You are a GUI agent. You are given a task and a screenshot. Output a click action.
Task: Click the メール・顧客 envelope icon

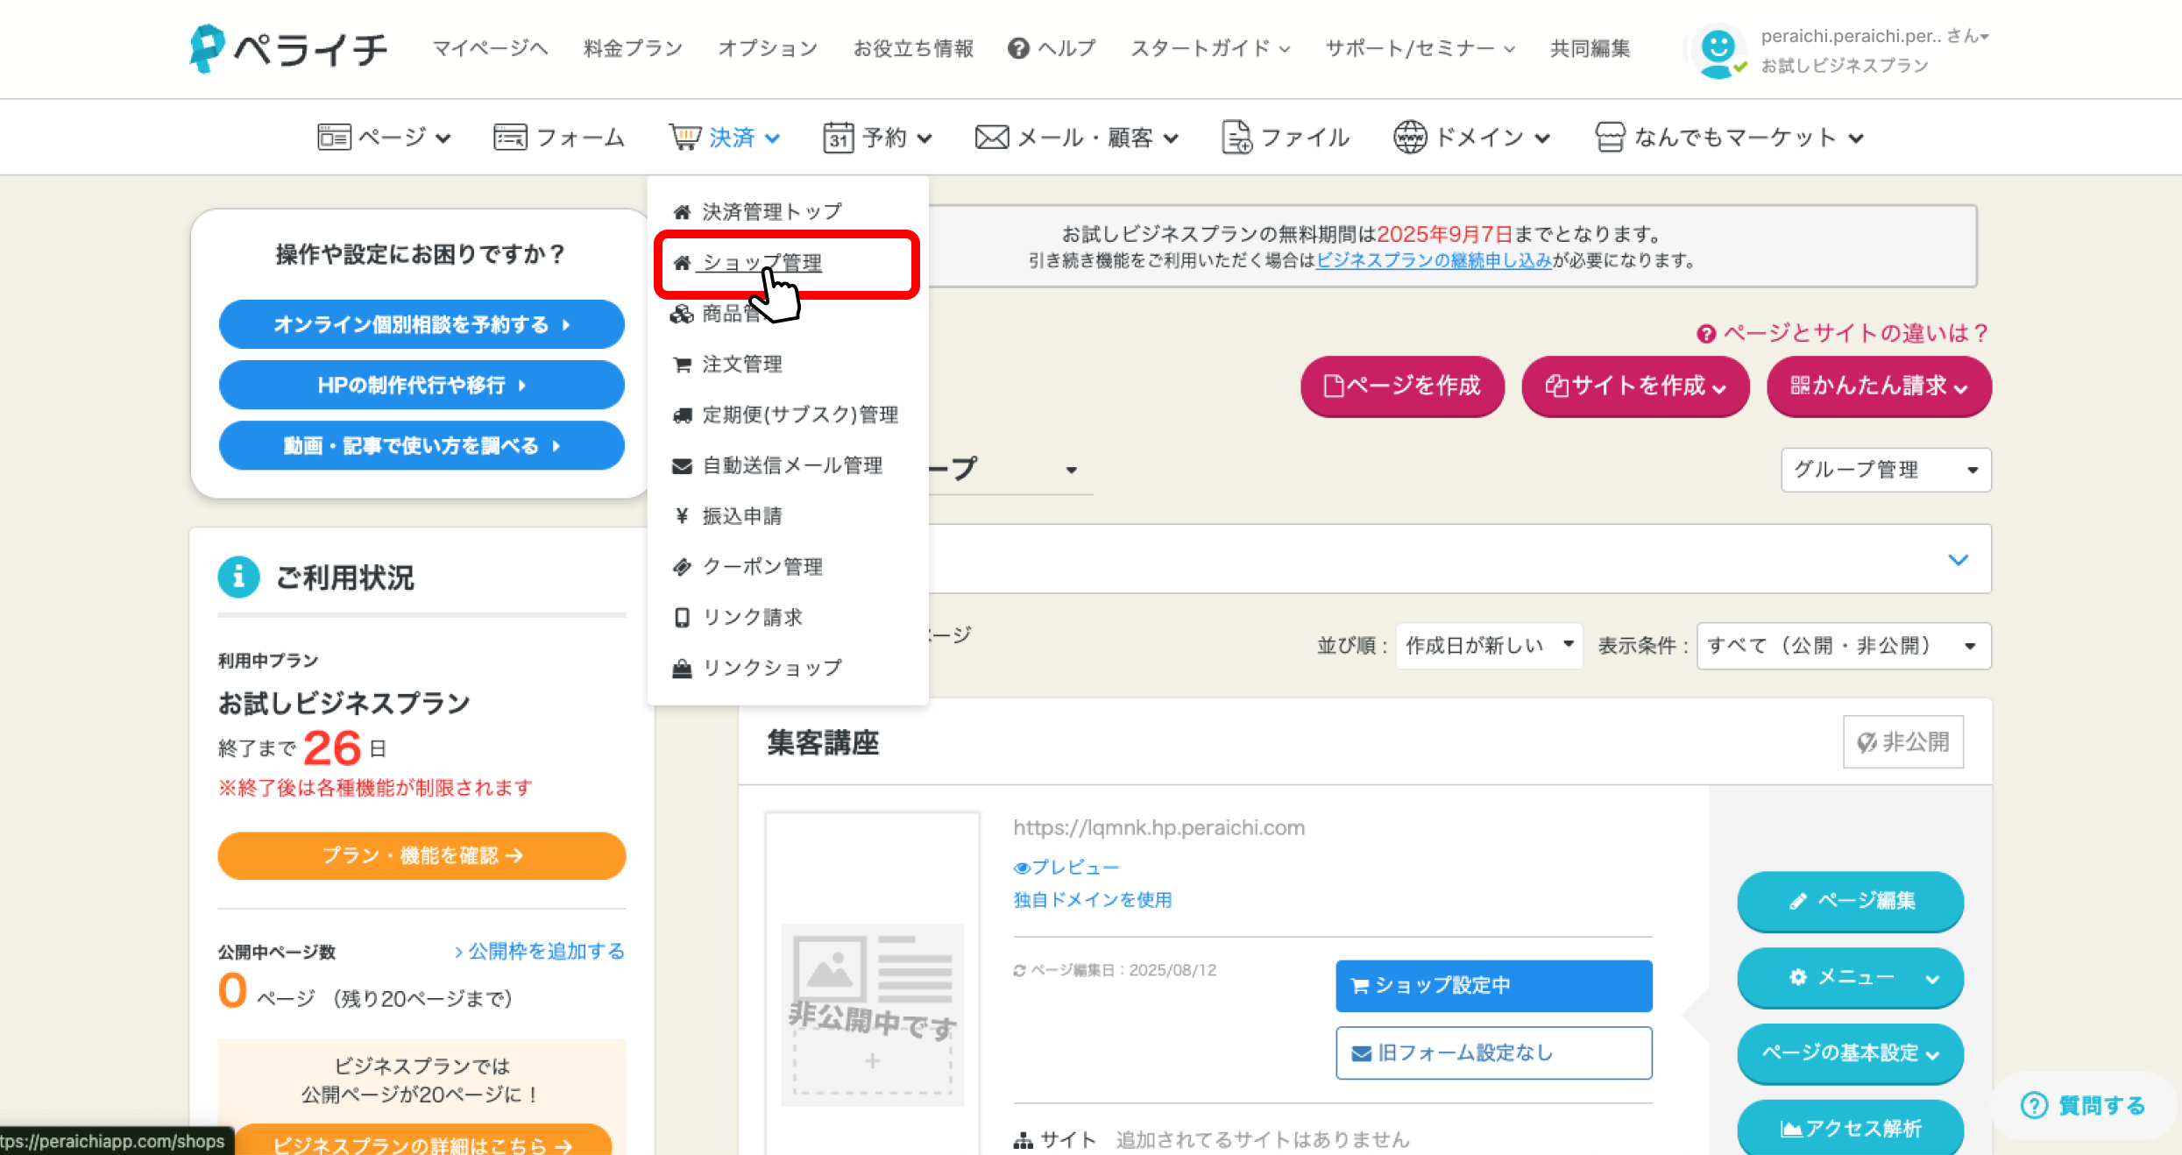[991, 137]
